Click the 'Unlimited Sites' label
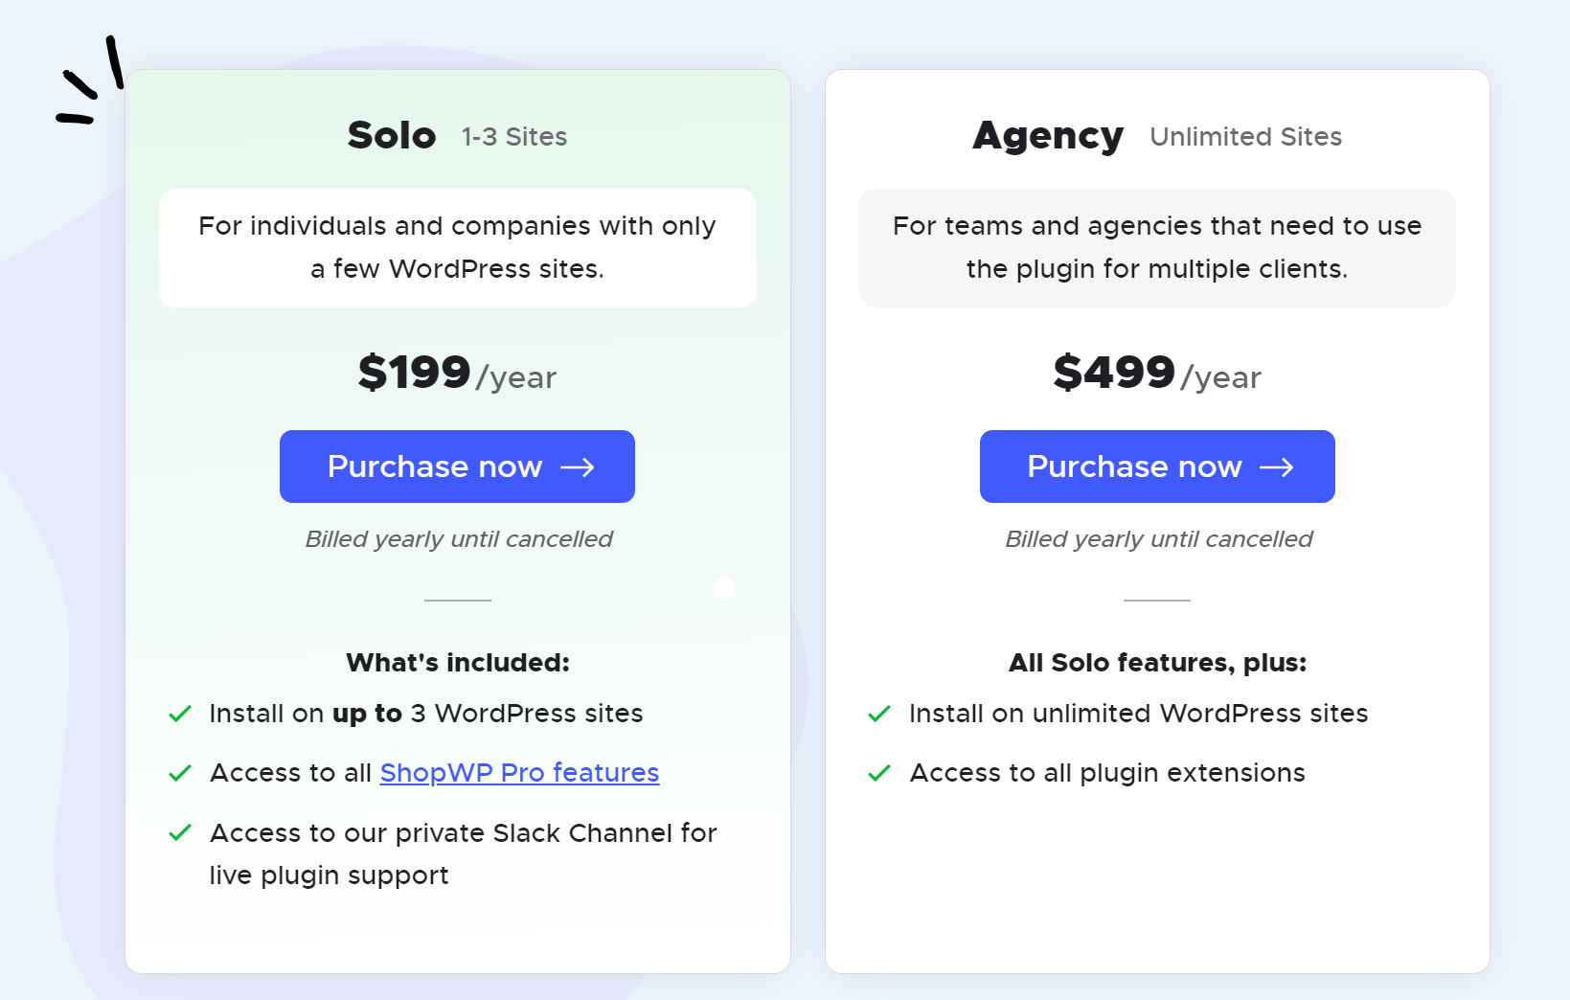Viewport: 1570px width, 1000px height. [1245, 137]
